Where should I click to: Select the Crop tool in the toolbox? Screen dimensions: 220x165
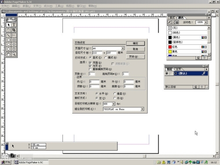[x=14, y=30]
